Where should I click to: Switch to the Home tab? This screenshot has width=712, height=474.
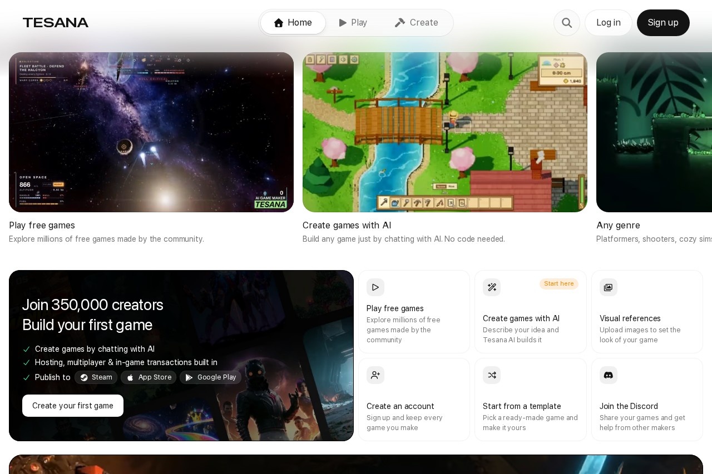[x=293, y=23]
